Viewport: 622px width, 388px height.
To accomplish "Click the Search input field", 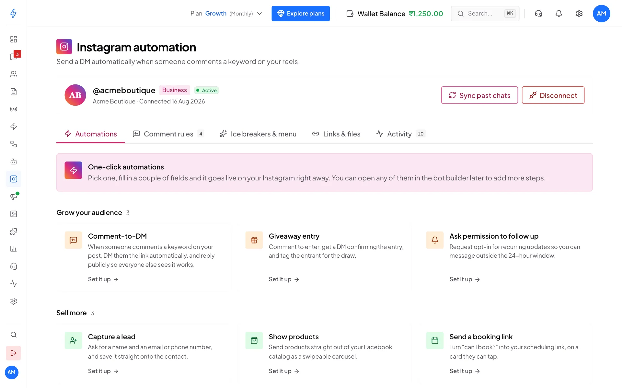I will pos(485,14).
